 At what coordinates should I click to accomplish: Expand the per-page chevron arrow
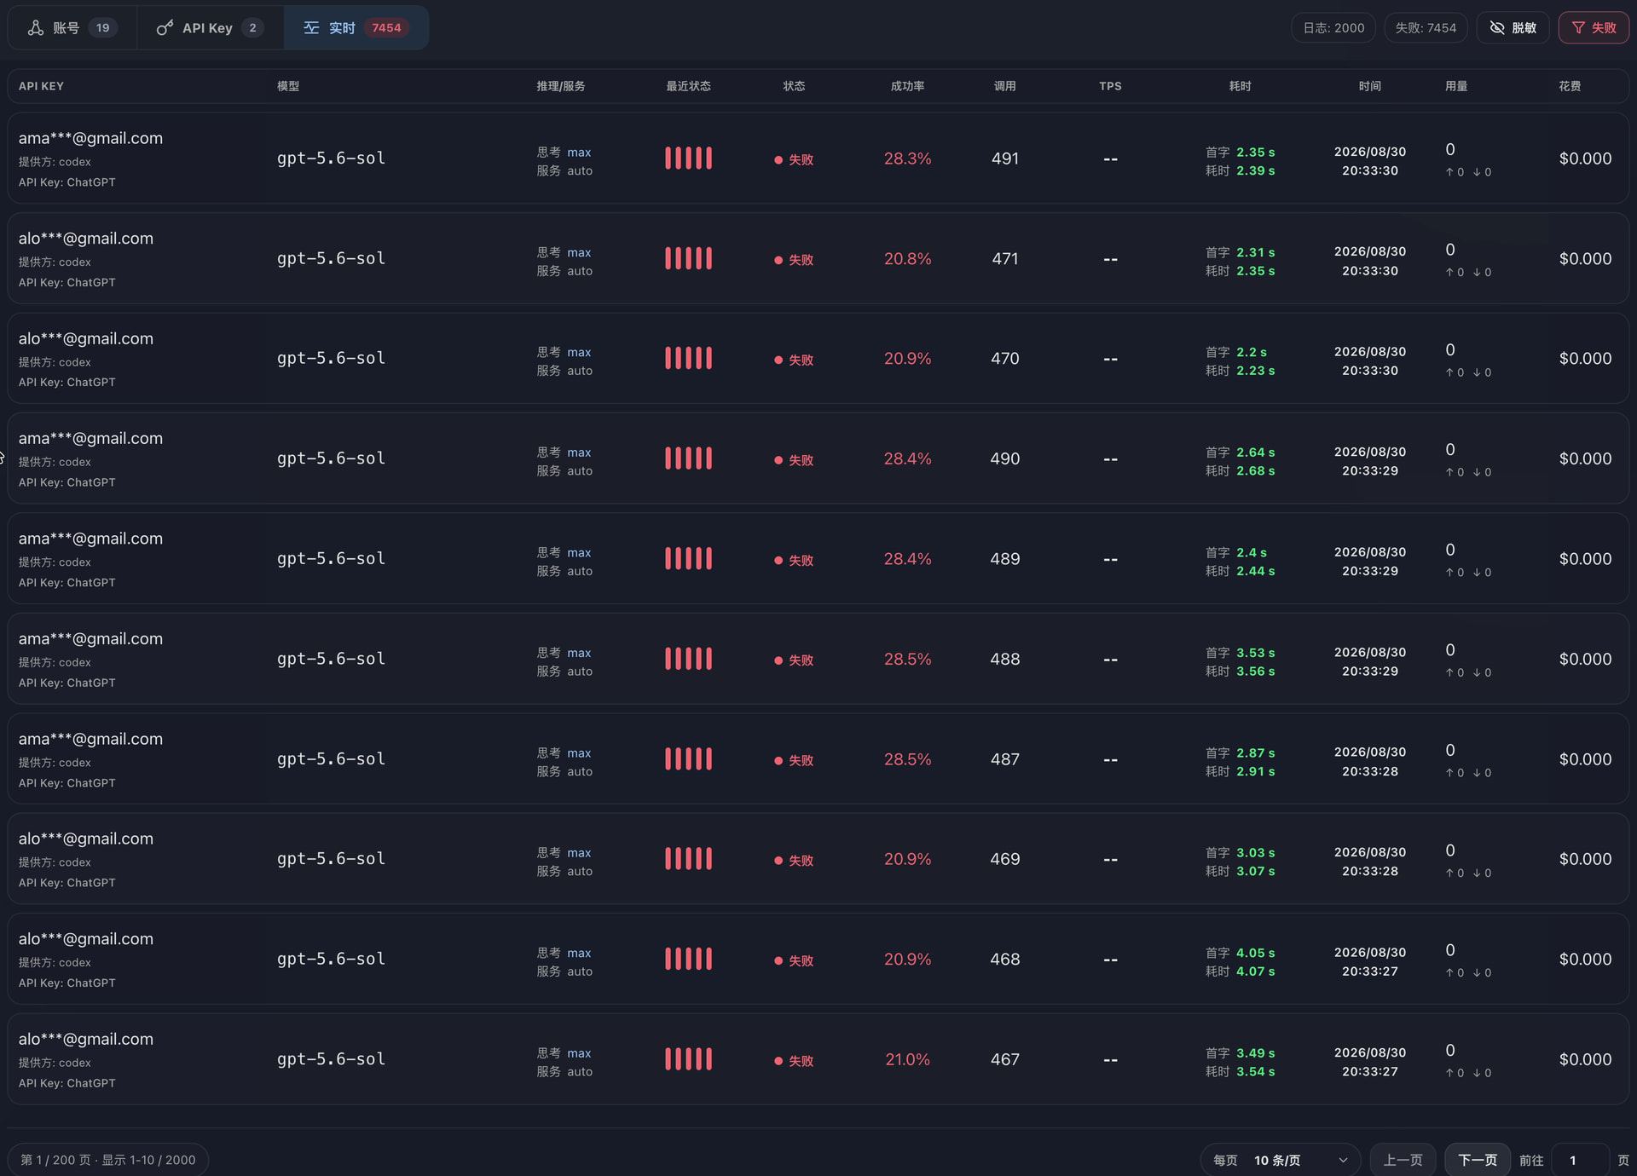[1344, 1160]
